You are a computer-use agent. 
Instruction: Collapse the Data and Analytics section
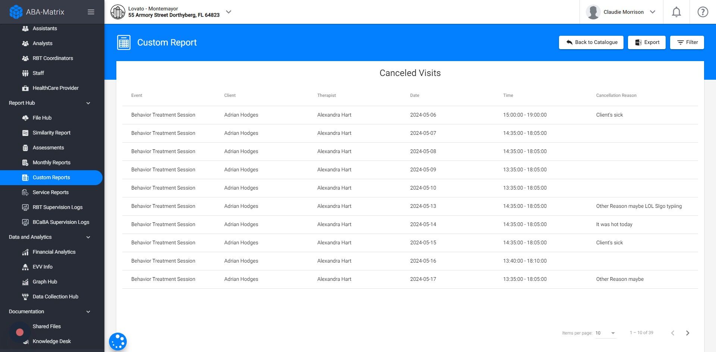tap(88, 237)
